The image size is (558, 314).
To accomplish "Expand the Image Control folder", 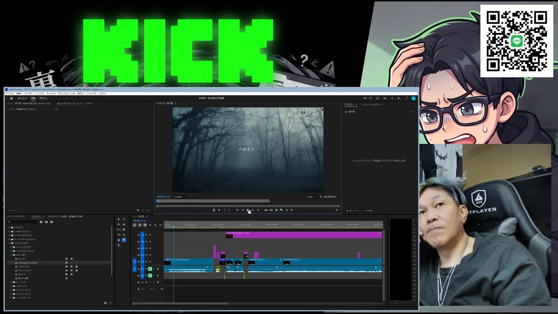I will pyautogui.click(x=11, y=251).
